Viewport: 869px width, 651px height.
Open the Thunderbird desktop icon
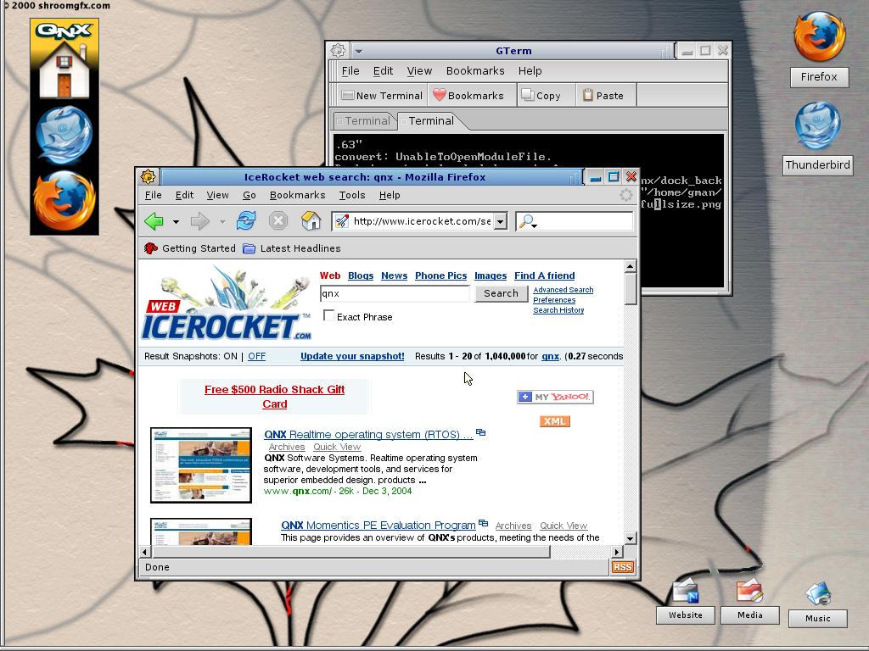(817, 125)
